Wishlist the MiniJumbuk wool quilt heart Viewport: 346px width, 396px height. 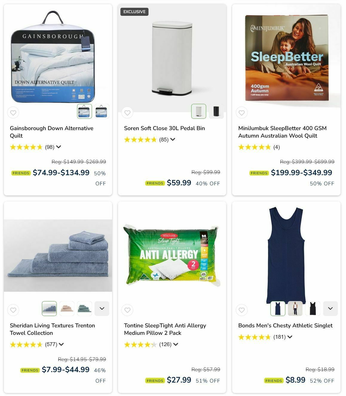pyautogui.click(x=241, y=113)
